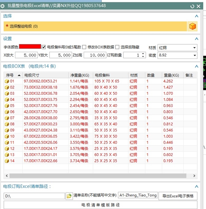Click the D:\ path input field

(x=34, y=196)
